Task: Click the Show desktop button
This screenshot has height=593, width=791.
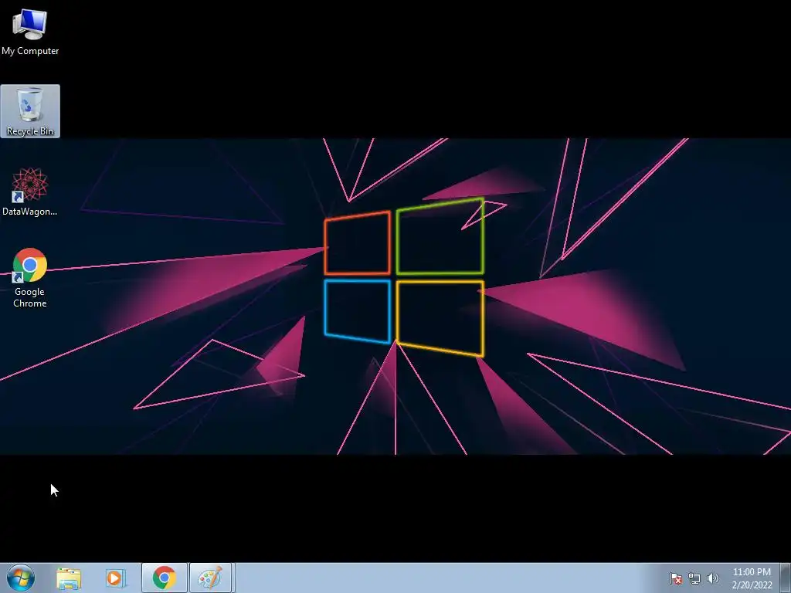Action: [786, 578]
